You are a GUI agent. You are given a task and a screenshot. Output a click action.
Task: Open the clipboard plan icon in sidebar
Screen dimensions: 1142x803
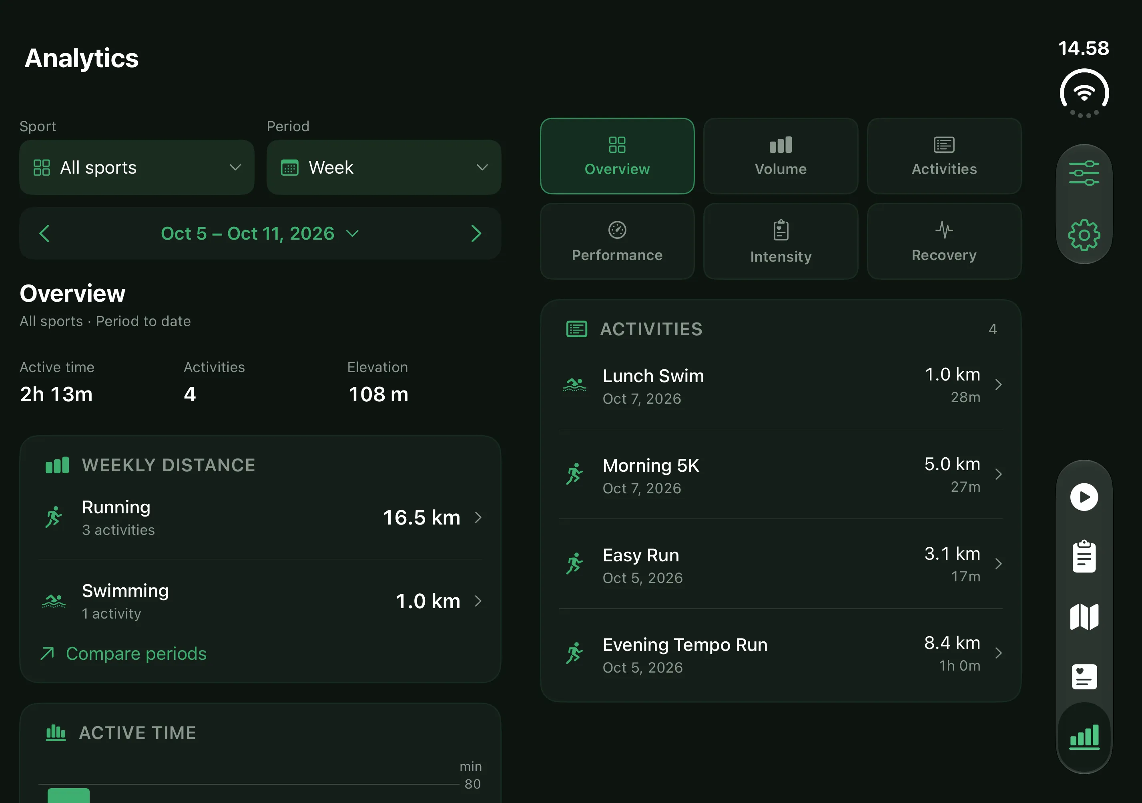[1084, 556]
